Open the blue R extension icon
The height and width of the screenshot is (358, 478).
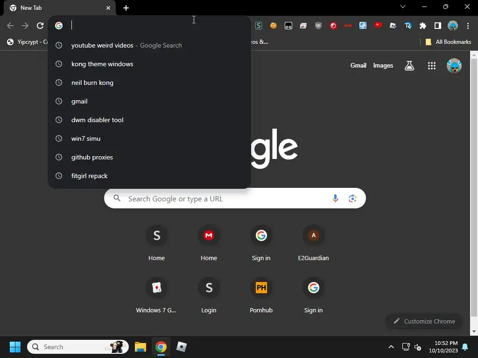[x=408, y=26]
